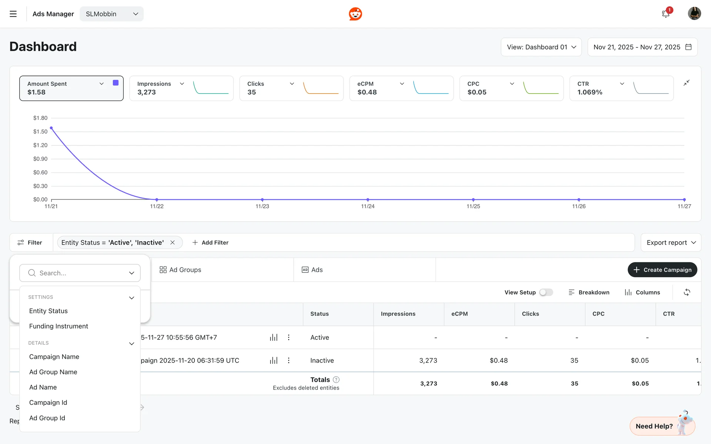Open the chart icon on the Inactive campaign row
The image size is (711, 444).
point(274,360)
